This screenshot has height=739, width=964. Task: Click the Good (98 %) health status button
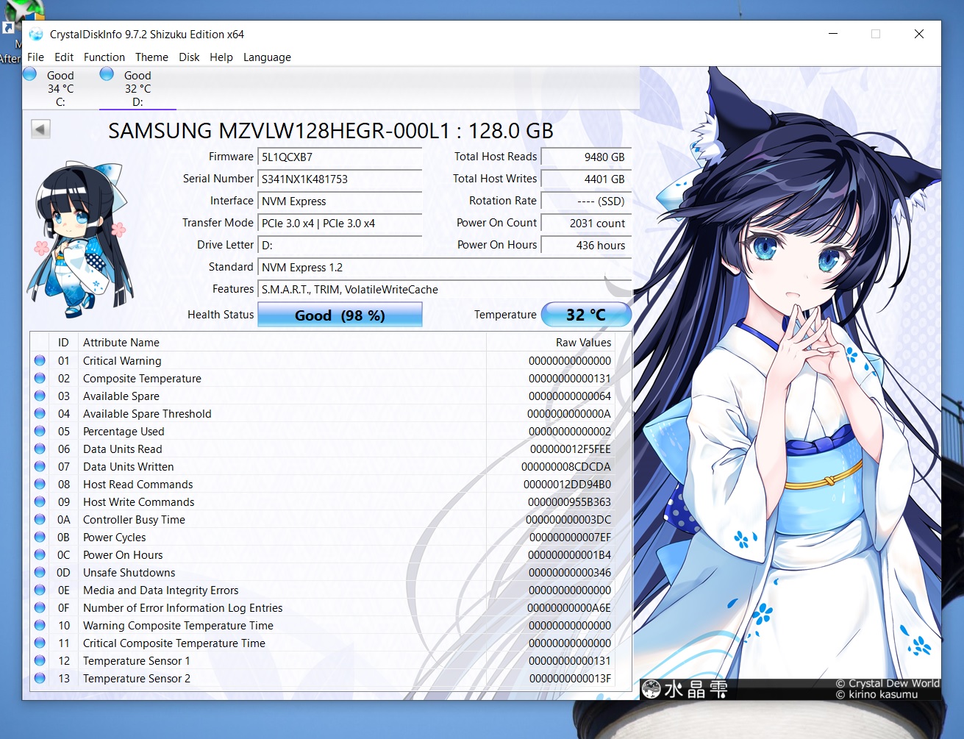click(x=340, y=315)
